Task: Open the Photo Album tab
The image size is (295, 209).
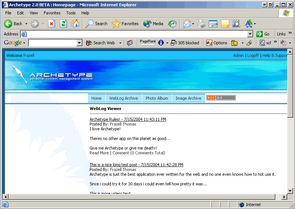Action: (157, 98)
